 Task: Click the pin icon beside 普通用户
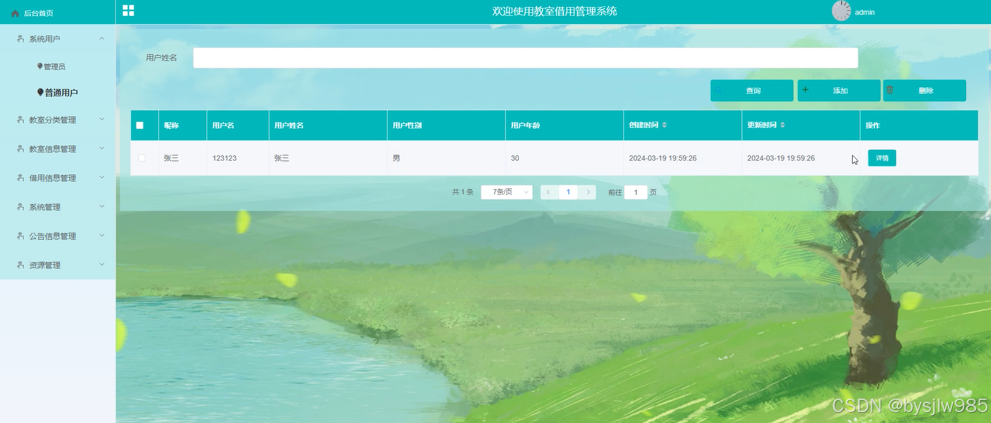[40, 92]
